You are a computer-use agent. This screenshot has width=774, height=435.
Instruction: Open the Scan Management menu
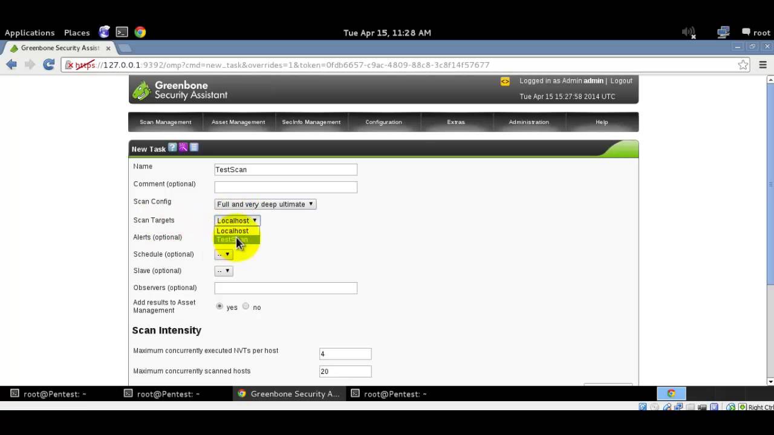tap(165, 122)
